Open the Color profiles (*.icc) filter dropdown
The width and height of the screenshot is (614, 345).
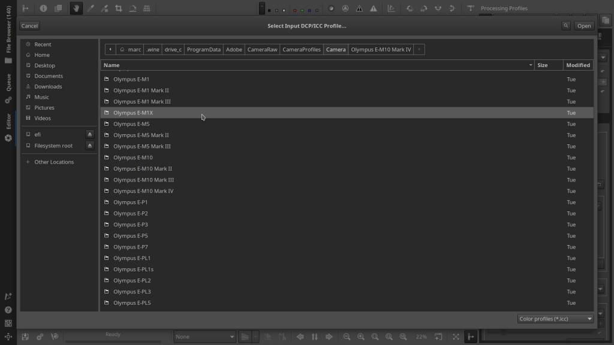[555, 319]
